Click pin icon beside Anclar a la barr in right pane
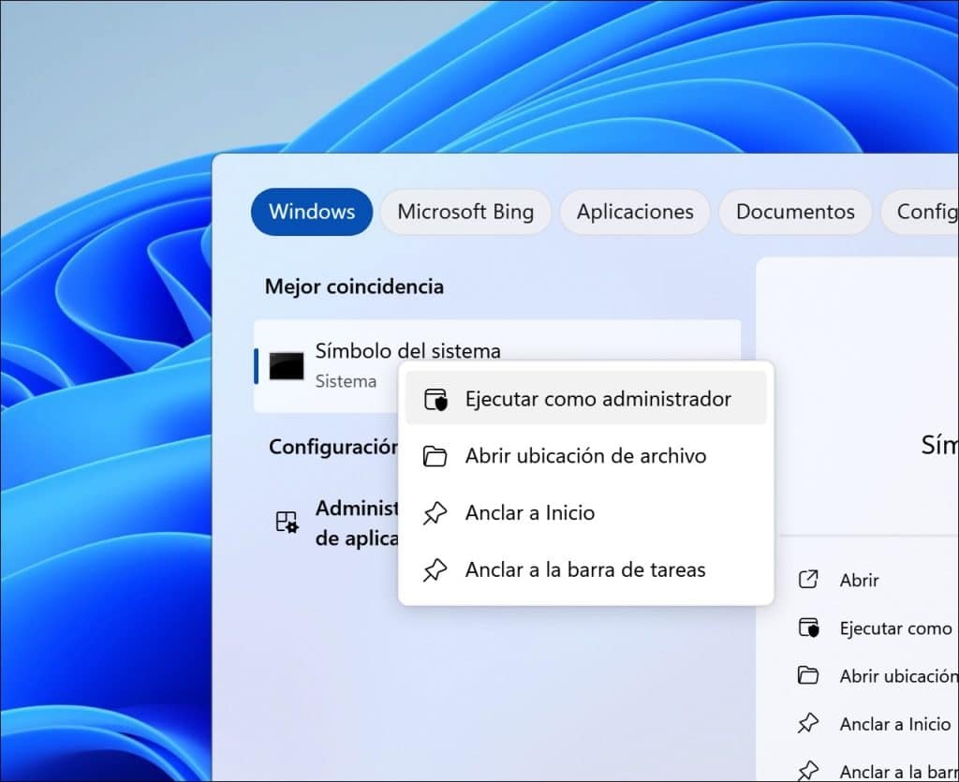 click(808, 771)
